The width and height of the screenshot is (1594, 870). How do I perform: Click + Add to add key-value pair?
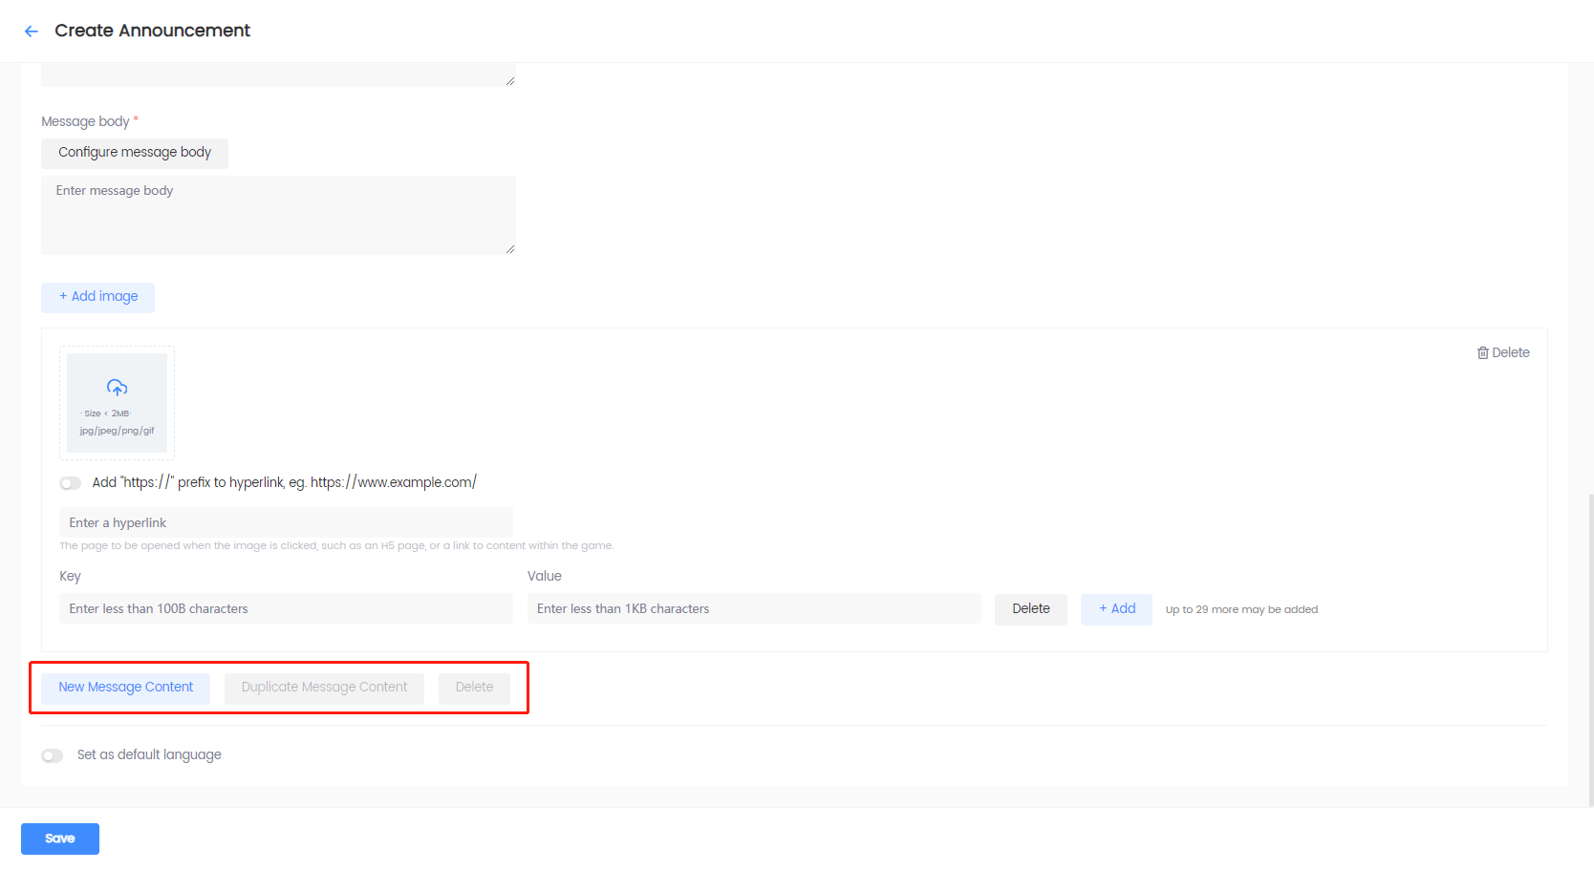pyautogui.click(x=1116, y=609)
